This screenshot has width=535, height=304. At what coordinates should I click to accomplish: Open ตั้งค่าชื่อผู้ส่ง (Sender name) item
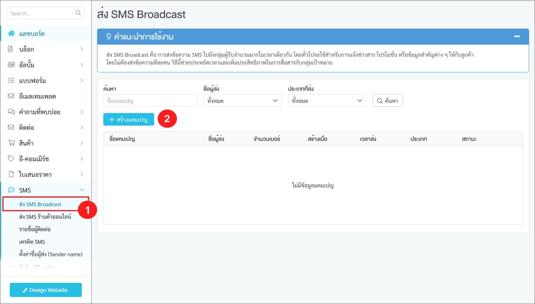click(51, 254)
